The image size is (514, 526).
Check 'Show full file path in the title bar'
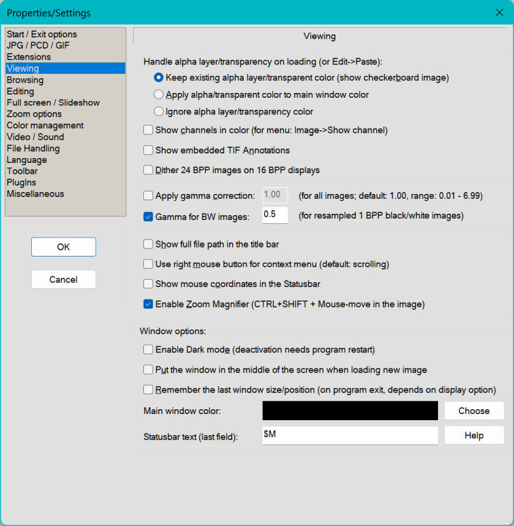click(148, 244)
